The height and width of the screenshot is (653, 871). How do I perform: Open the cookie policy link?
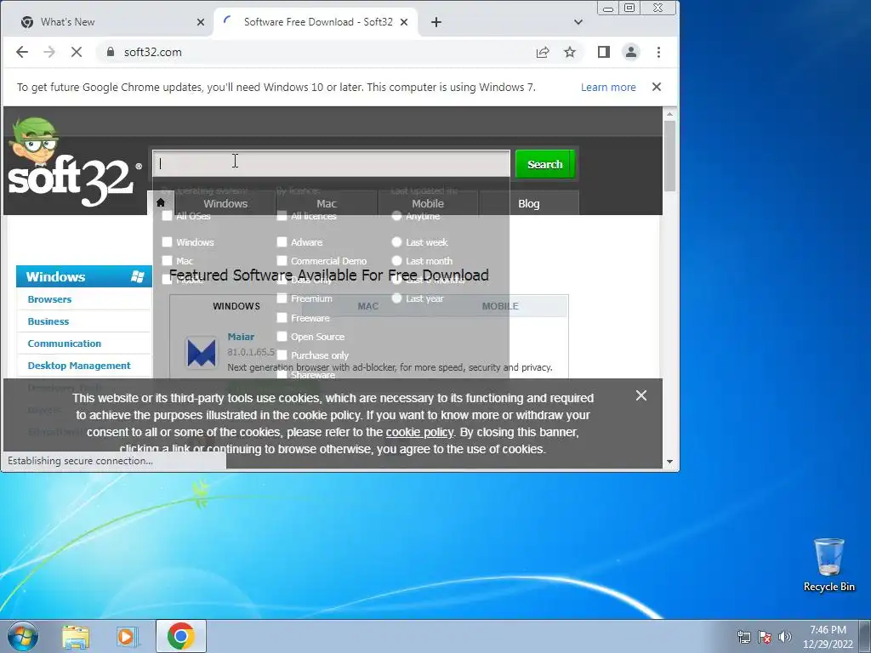click(x=419, y=432)
